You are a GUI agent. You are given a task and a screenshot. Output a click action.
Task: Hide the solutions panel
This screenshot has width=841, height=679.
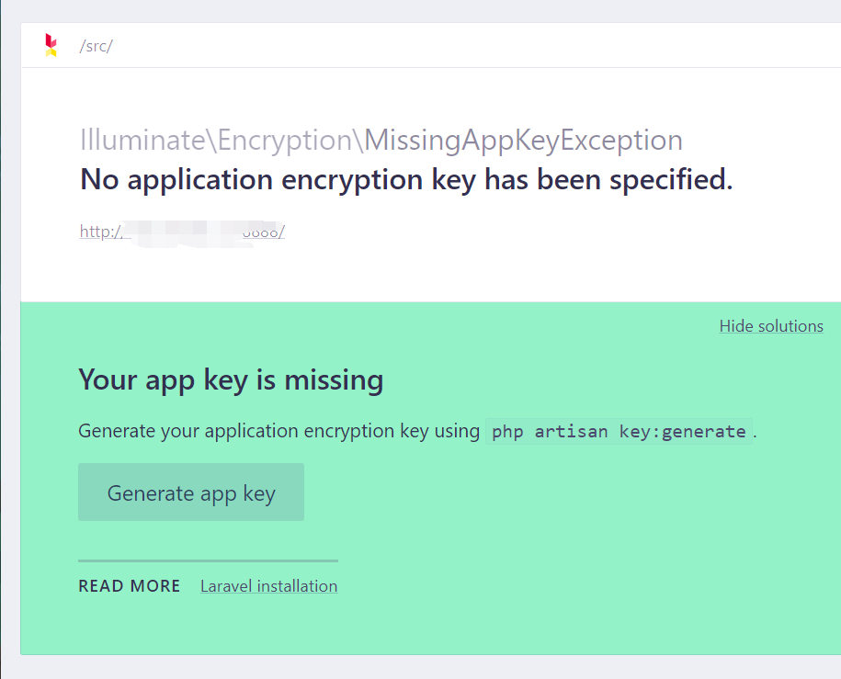771,325
